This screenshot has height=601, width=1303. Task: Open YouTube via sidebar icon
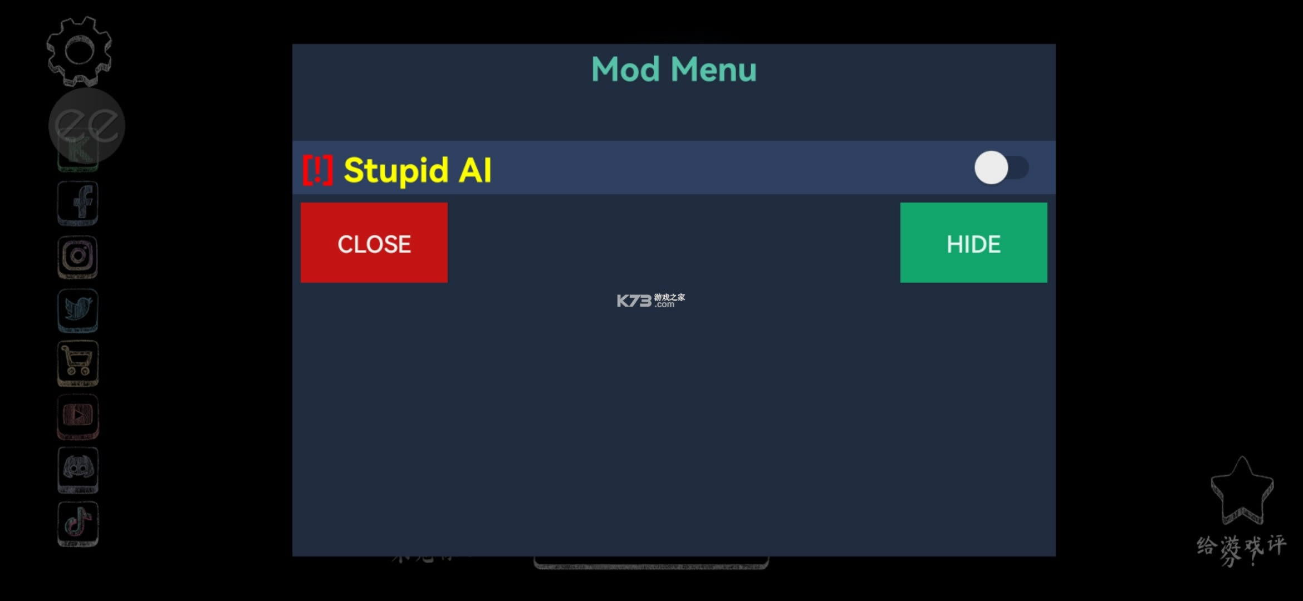point(79,417)
